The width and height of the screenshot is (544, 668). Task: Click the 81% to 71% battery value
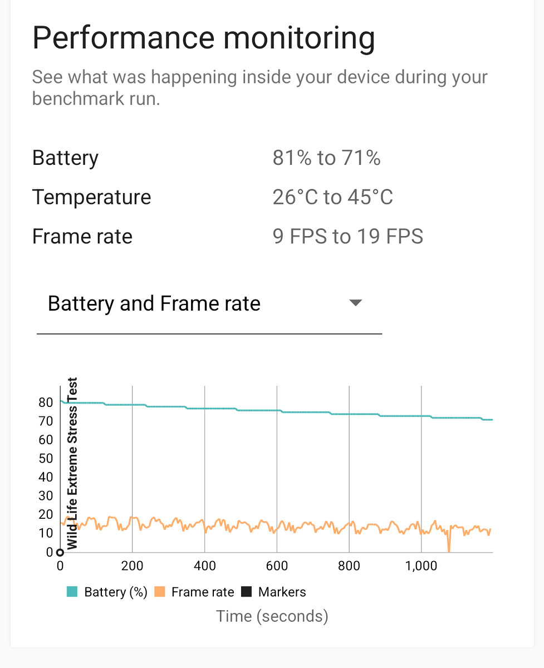click(326, 158)
